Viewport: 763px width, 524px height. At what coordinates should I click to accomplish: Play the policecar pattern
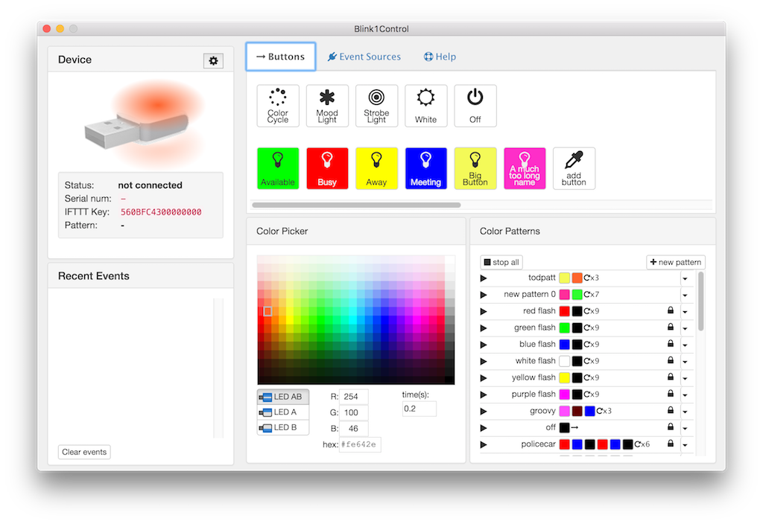483,444
